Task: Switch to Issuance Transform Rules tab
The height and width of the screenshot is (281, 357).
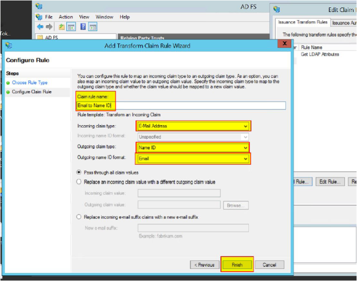Action: (x=302, y=22)
